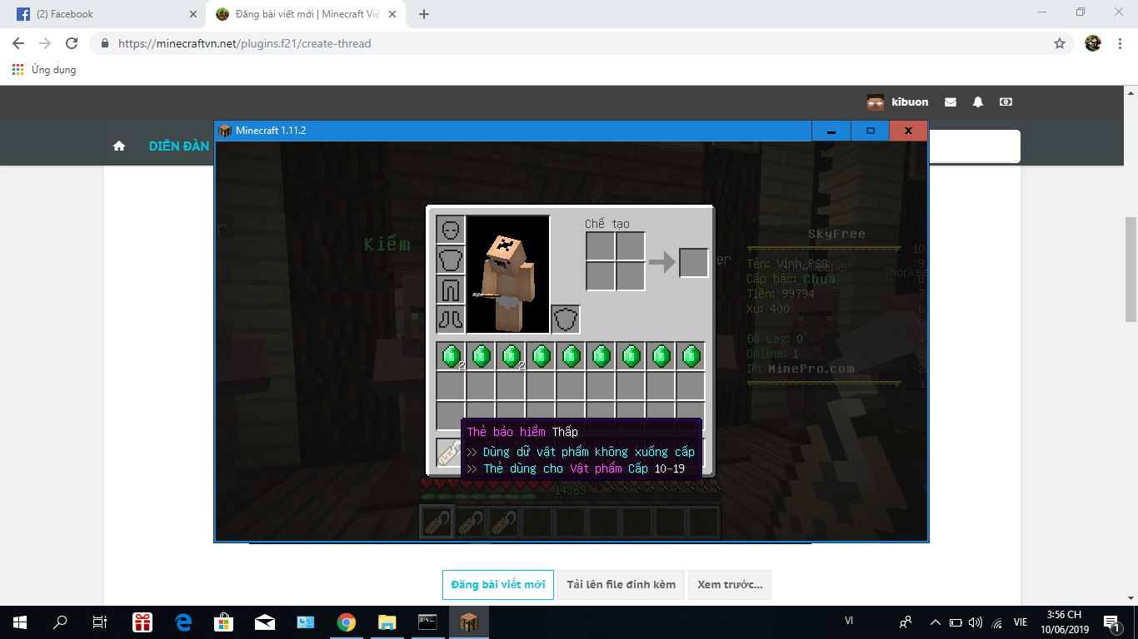Open the taskbar clock and calendar

(x=1065, y=622)
